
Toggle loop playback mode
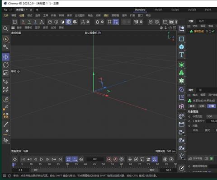(x=69, y=159)
